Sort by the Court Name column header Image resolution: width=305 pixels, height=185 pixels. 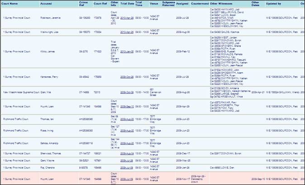(11, 3)
